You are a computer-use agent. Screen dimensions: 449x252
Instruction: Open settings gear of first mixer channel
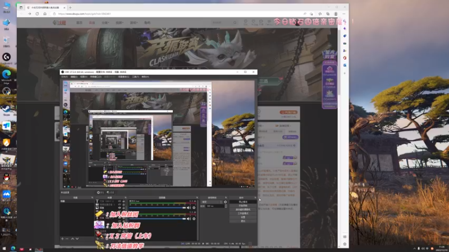point(194,208)
